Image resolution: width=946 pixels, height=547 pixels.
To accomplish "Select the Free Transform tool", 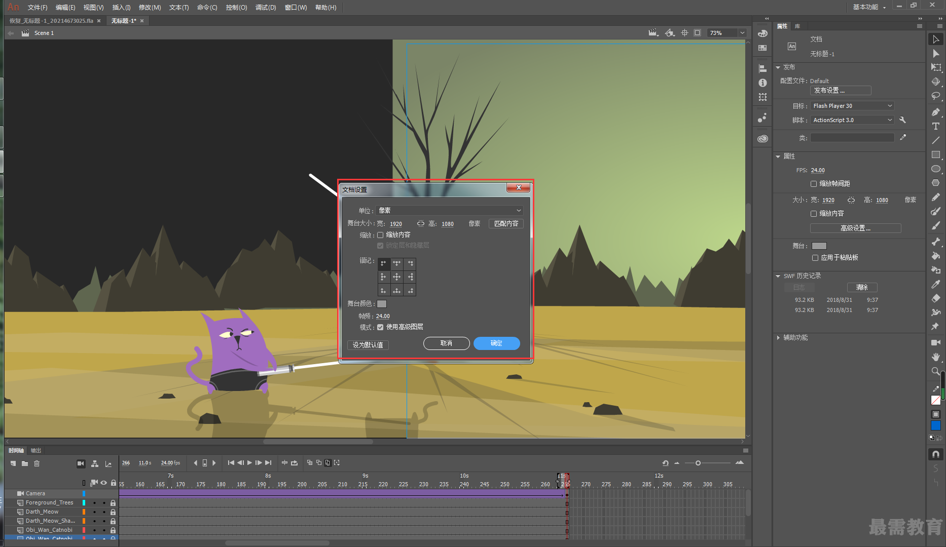I will tap(936, 67).
